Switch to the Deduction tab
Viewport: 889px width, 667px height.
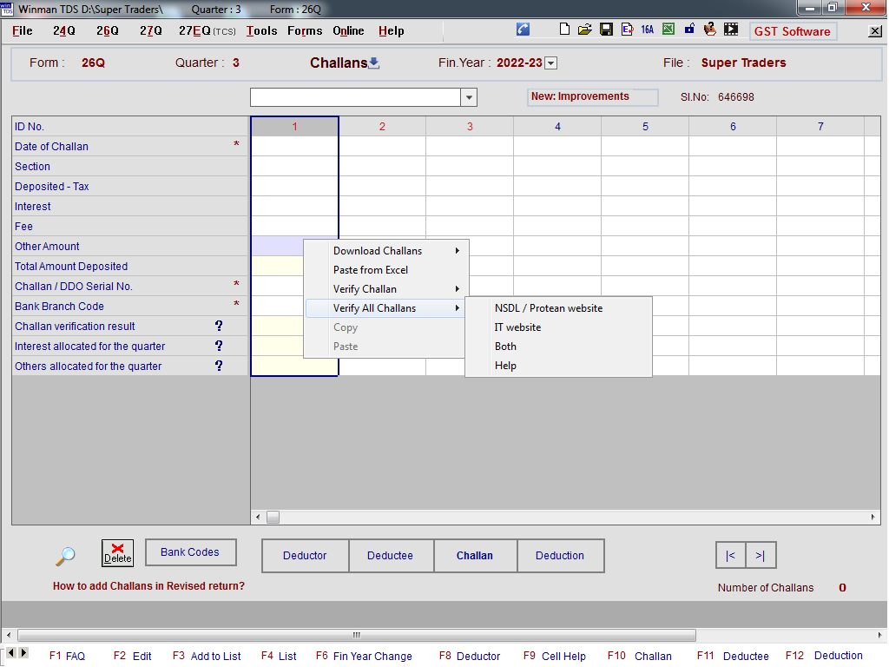560,556
